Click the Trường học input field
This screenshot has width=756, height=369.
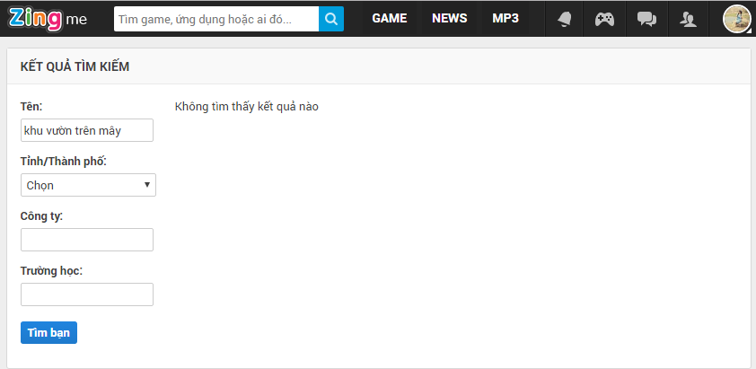pos(87,294)
